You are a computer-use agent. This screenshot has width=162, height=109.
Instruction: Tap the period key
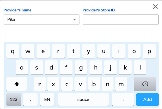coord(123,100)
